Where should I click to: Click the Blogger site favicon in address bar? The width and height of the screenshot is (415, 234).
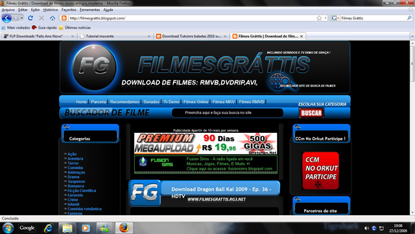click(x=64, y=18)
